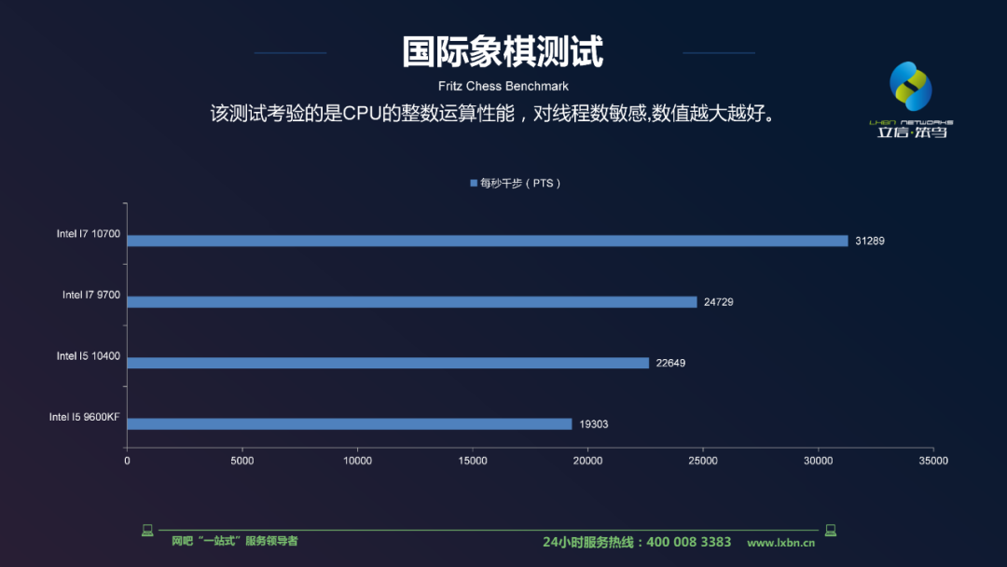Click the x-axis tick label 5000
This screenshot has width=1007, height=567.
pyautogui.click(x=242, y=461)
